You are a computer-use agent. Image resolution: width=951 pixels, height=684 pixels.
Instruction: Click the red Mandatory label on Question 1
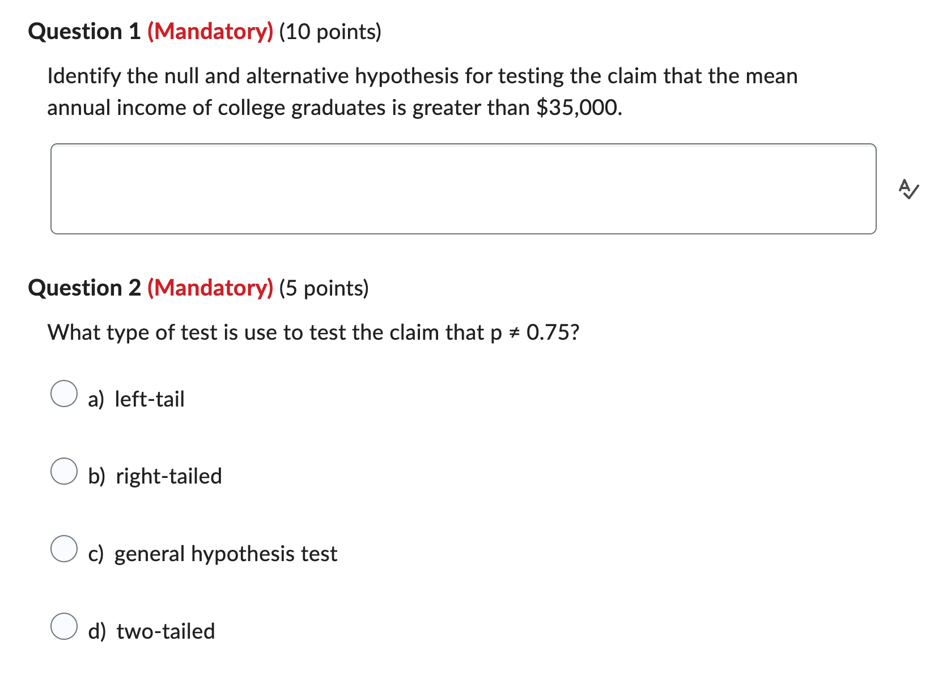pos(211,32)
